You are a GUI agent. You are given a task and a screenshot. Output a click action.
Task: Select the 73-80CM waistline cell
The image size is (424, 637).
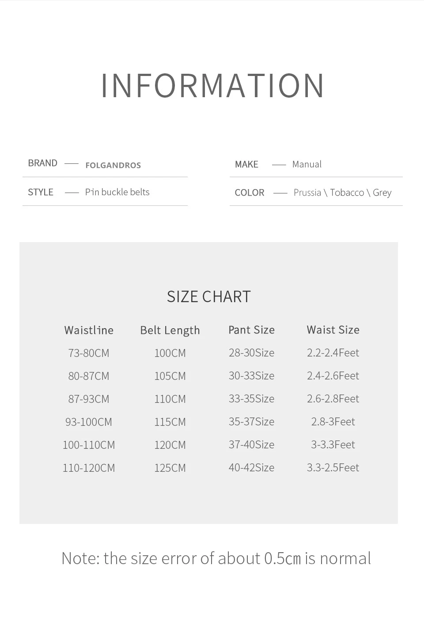[89, 353]
